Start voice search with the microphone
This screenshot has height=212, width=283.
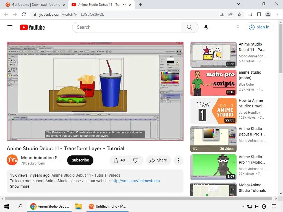coord(206,27)
